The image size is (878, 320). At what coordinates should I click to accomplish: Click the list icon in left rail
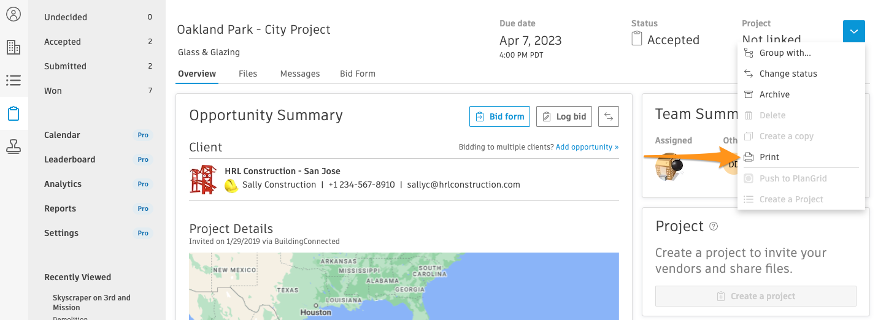(13, 80)
